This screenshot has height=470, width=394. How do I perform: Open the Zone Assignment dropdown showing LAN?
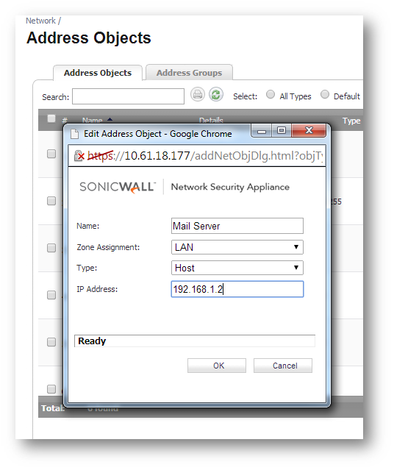(237, 247)
